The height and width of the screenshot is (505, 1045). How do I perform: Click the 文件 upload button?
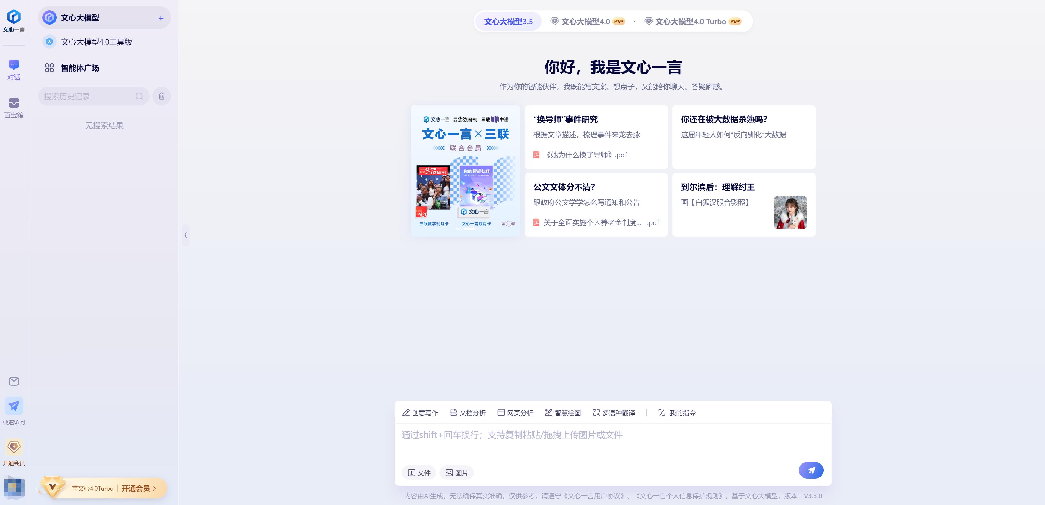419,472
